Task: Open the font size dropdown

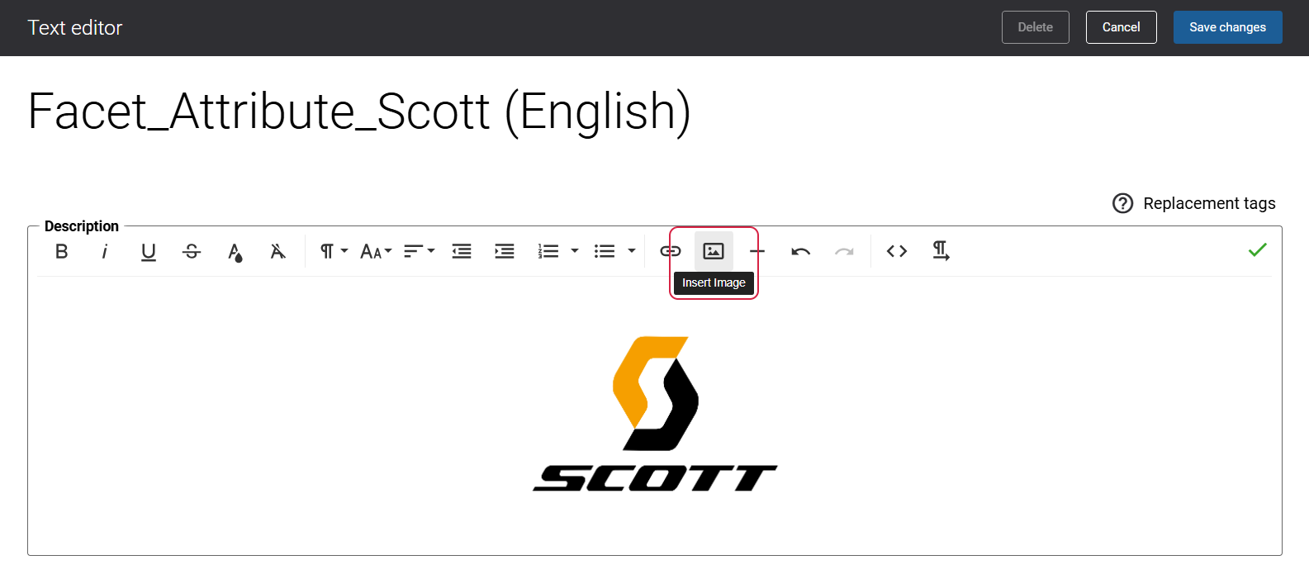Action: 376,251
